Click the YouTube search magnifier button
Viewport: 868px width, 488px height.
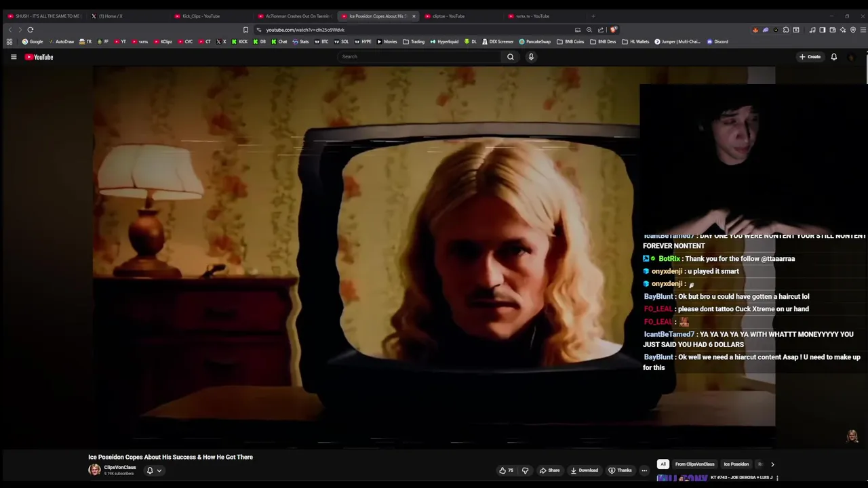tap(511, 57)
